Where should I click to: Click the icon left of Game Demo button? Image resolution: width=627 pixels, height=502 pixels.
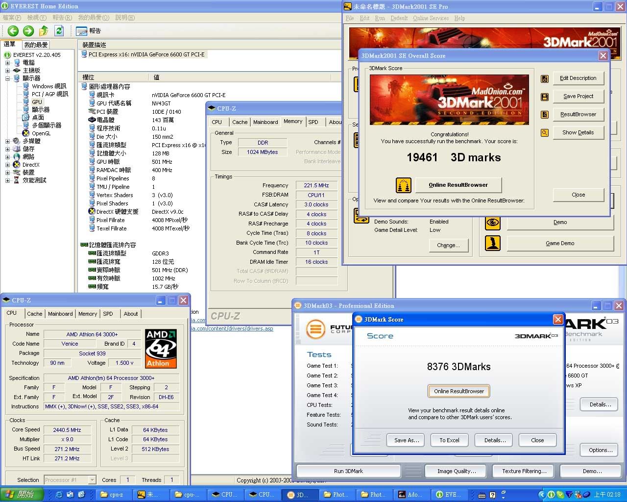(x=493, y=243)
